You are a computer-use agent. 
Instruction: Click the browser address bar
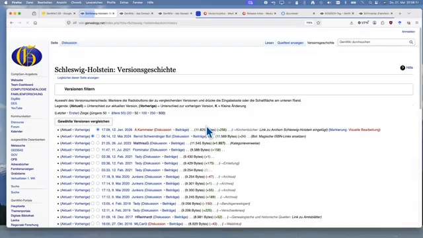pyautogui.click(x=186, y=23)
